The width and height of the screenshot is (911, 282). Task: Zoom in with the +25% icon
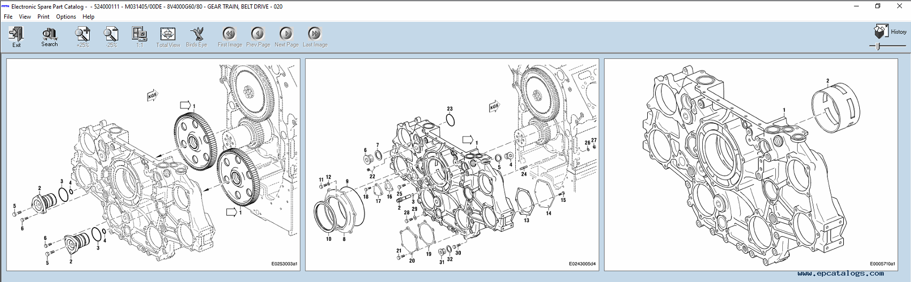click(x=82, y=36)
